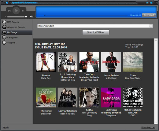Mute audio via the speaker icon

pos(31,16)
